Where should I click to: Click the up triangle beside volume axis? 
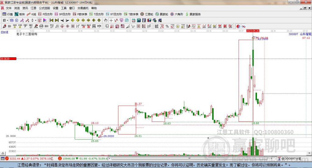(3, 153)
